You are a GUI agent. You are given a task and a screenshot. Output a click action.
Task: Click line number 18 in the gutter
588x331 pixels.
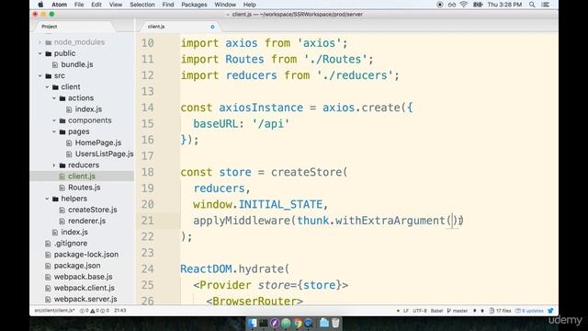[148, 172]
